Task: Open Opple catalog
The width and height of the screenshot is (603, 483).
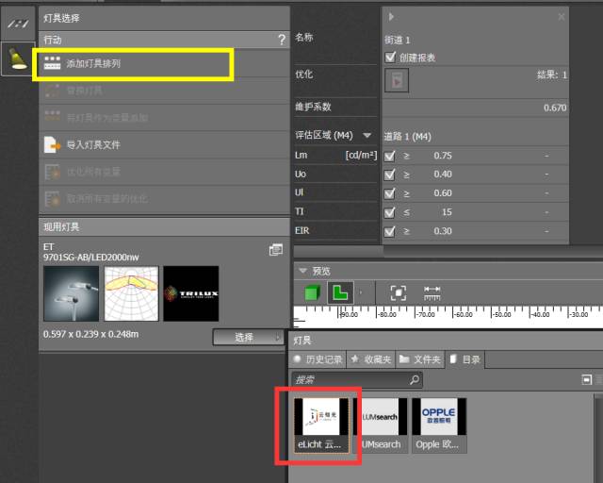Action: (x=439, y=425)
